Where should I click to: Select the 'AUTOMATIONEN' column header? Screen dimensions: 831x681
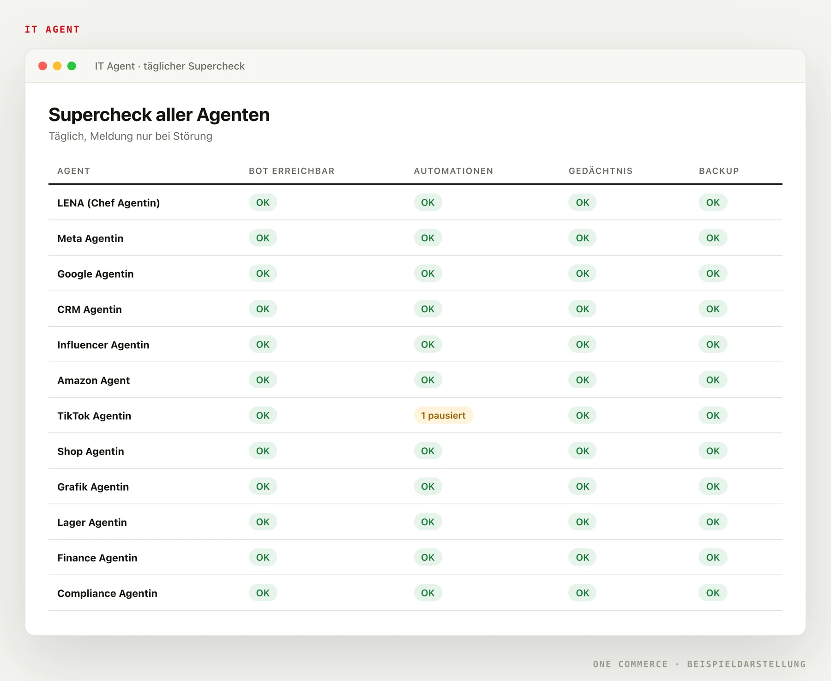[453, 171]
